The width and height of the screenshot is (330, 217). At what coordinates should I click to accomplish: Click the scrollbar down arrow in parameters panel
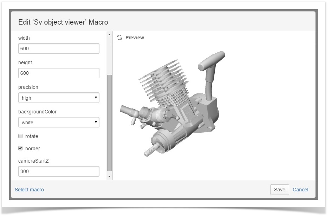point(109,176)
